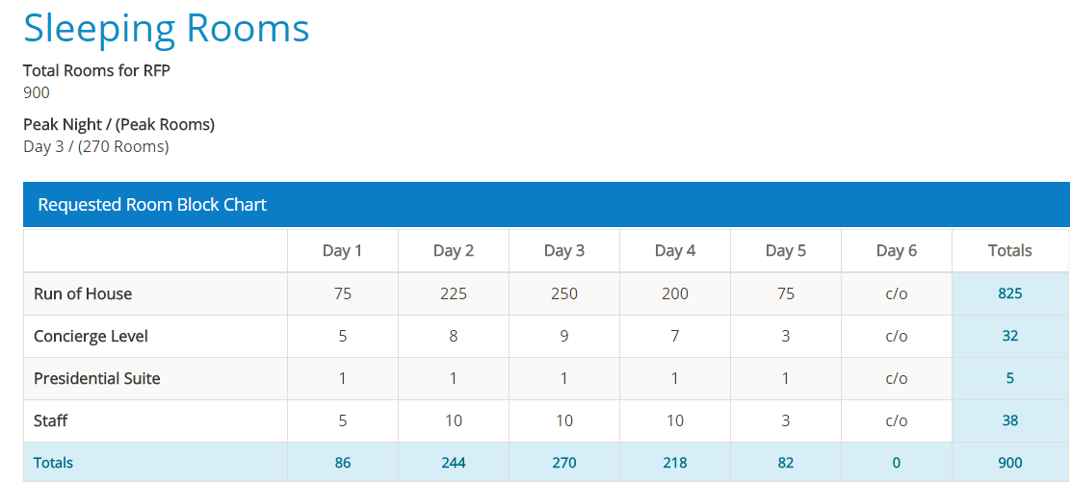The height and width of the screenshot is (483, 1071).
Task: Select the Day 6 column header
Action: coord(896,251)
